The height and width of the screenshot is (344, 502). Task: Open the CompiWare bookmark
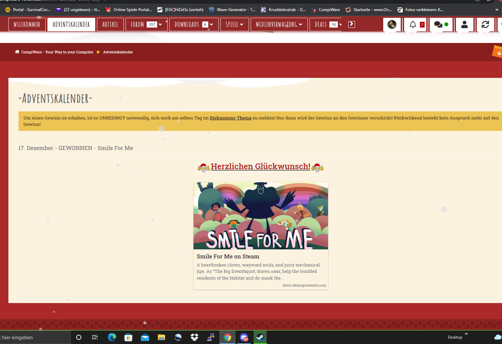(x=326, y=10)
